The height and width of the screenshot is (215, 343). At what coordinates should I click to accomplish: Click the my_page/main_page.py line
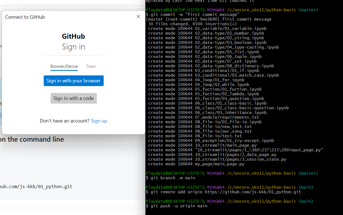[196, 164]
